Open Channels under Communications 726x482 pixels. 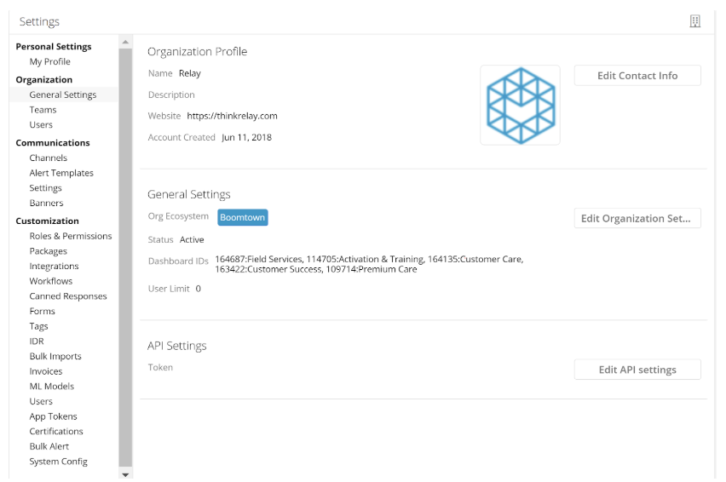click(49, 158)
